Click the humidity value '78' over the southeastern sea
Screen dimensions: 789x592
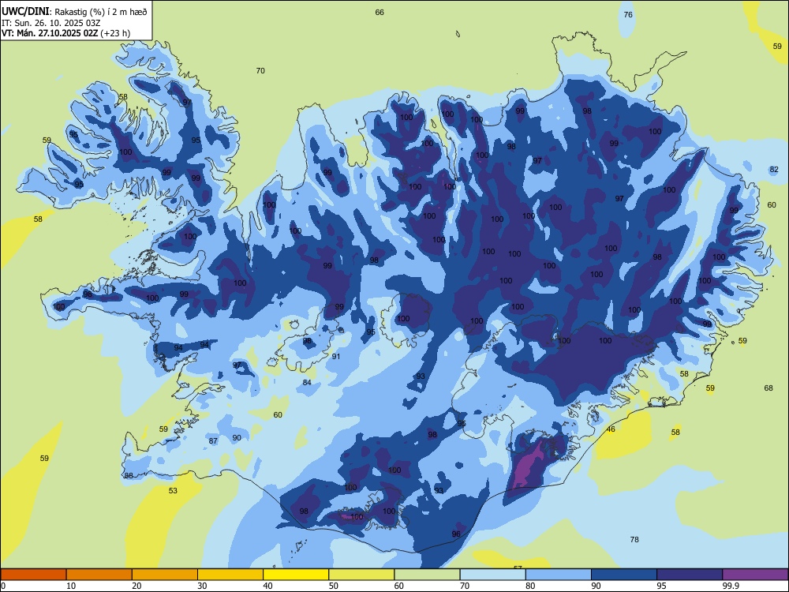tap(634, 540)
